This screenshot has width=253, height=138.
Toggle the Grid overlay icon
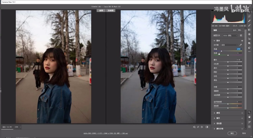click(249, 127)
